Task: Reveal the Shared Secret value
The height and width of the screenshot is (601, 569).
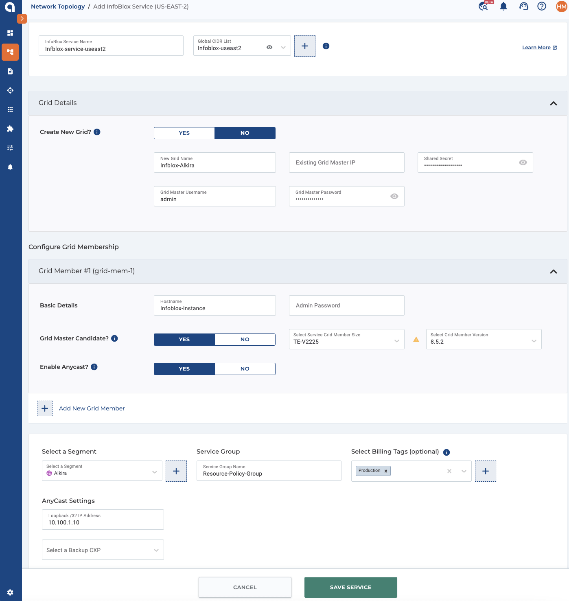Action: (x=523, y=162)
